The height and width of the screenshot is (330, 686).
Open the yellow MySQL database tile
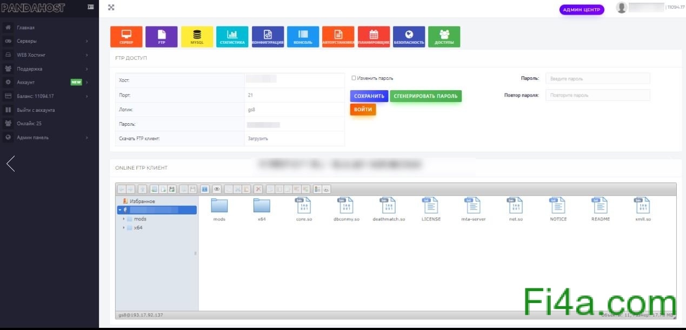[197, 37]
